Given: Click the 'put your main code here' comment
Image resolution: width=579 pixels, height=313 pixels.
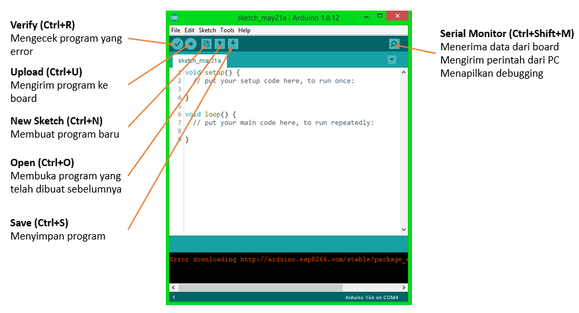Looking at the screenshot, I should (284, 122).
